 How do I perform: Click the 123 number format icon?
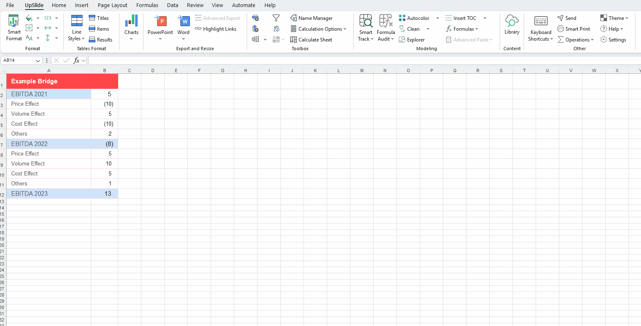(x=48, y=18)
